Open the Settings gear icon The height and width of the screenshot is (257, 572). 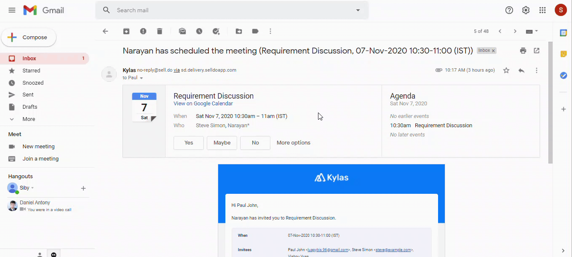(526, 10)
